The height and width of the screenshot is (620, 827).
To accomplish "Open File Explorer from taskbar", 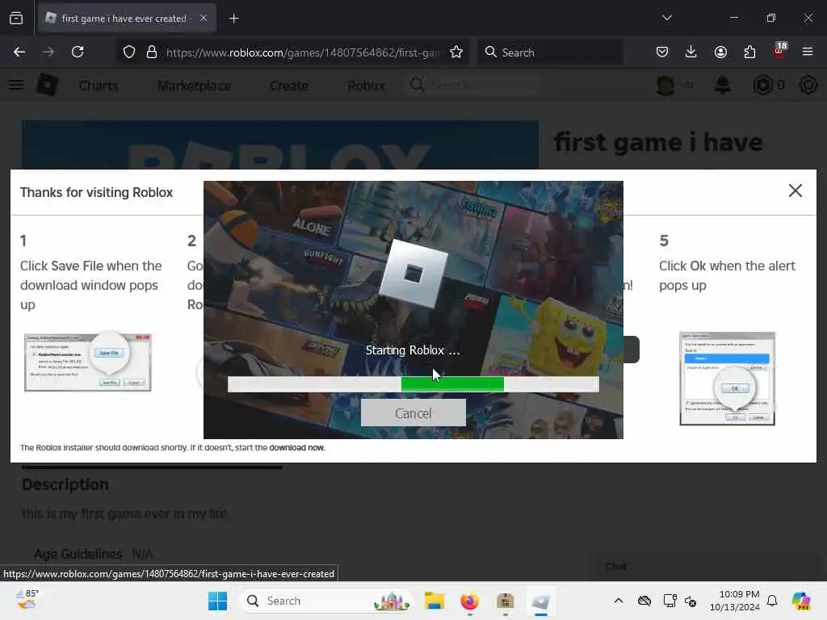I will pyautogui.click(x=434, y=601).
